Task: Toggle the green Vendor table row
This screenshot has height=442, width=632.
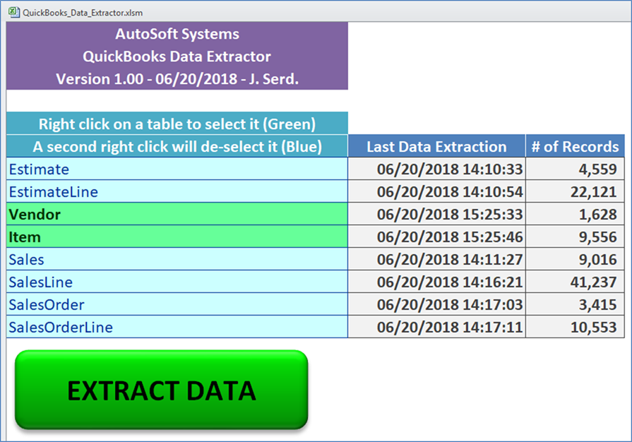Action: 177,214
